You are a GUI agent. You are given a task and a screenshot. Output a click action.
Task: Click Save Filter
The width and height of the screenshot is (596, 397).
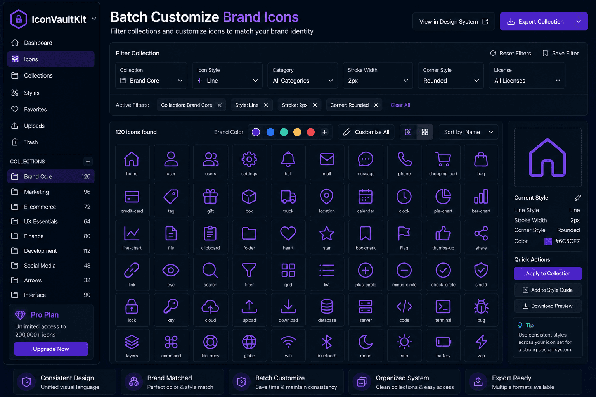tap(560, 53)
